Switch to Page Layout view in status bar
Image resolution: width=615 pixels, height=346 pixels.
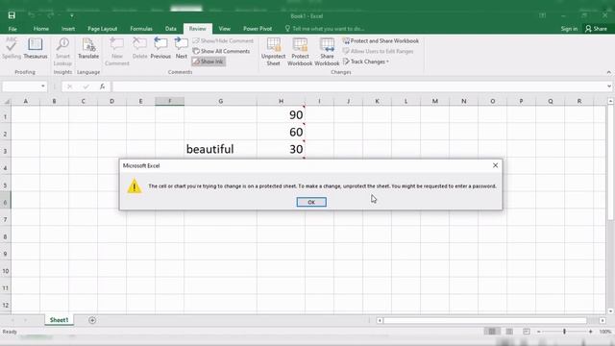[509, 332]
